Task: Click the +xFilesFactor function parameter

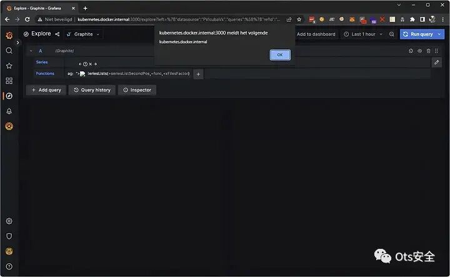Action: (x=176, y=74)
